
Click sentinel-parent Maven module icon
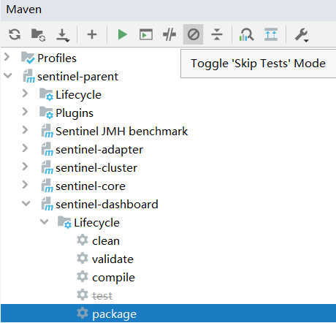[x=28, y=76]
